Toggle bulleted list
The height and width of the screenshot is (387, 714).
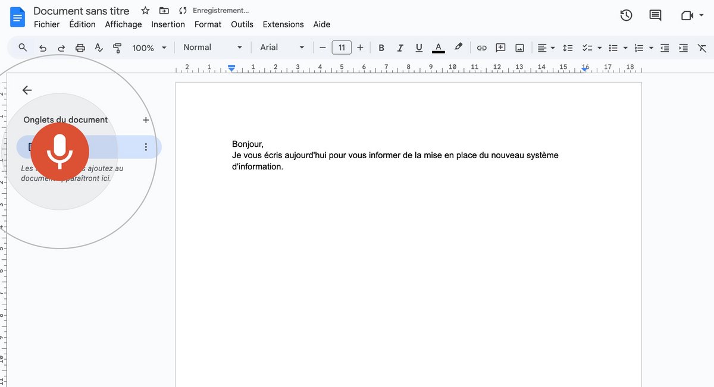pyautogui.click(x=613, y=48)
